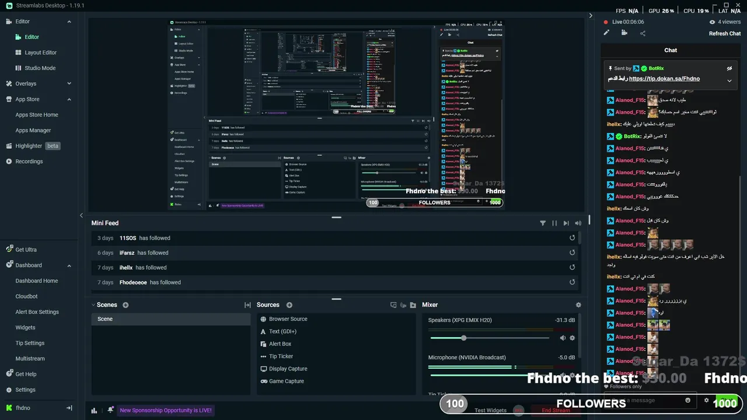The image size is (747, 420).
Task: Open notifications bell
Action: 110,410
